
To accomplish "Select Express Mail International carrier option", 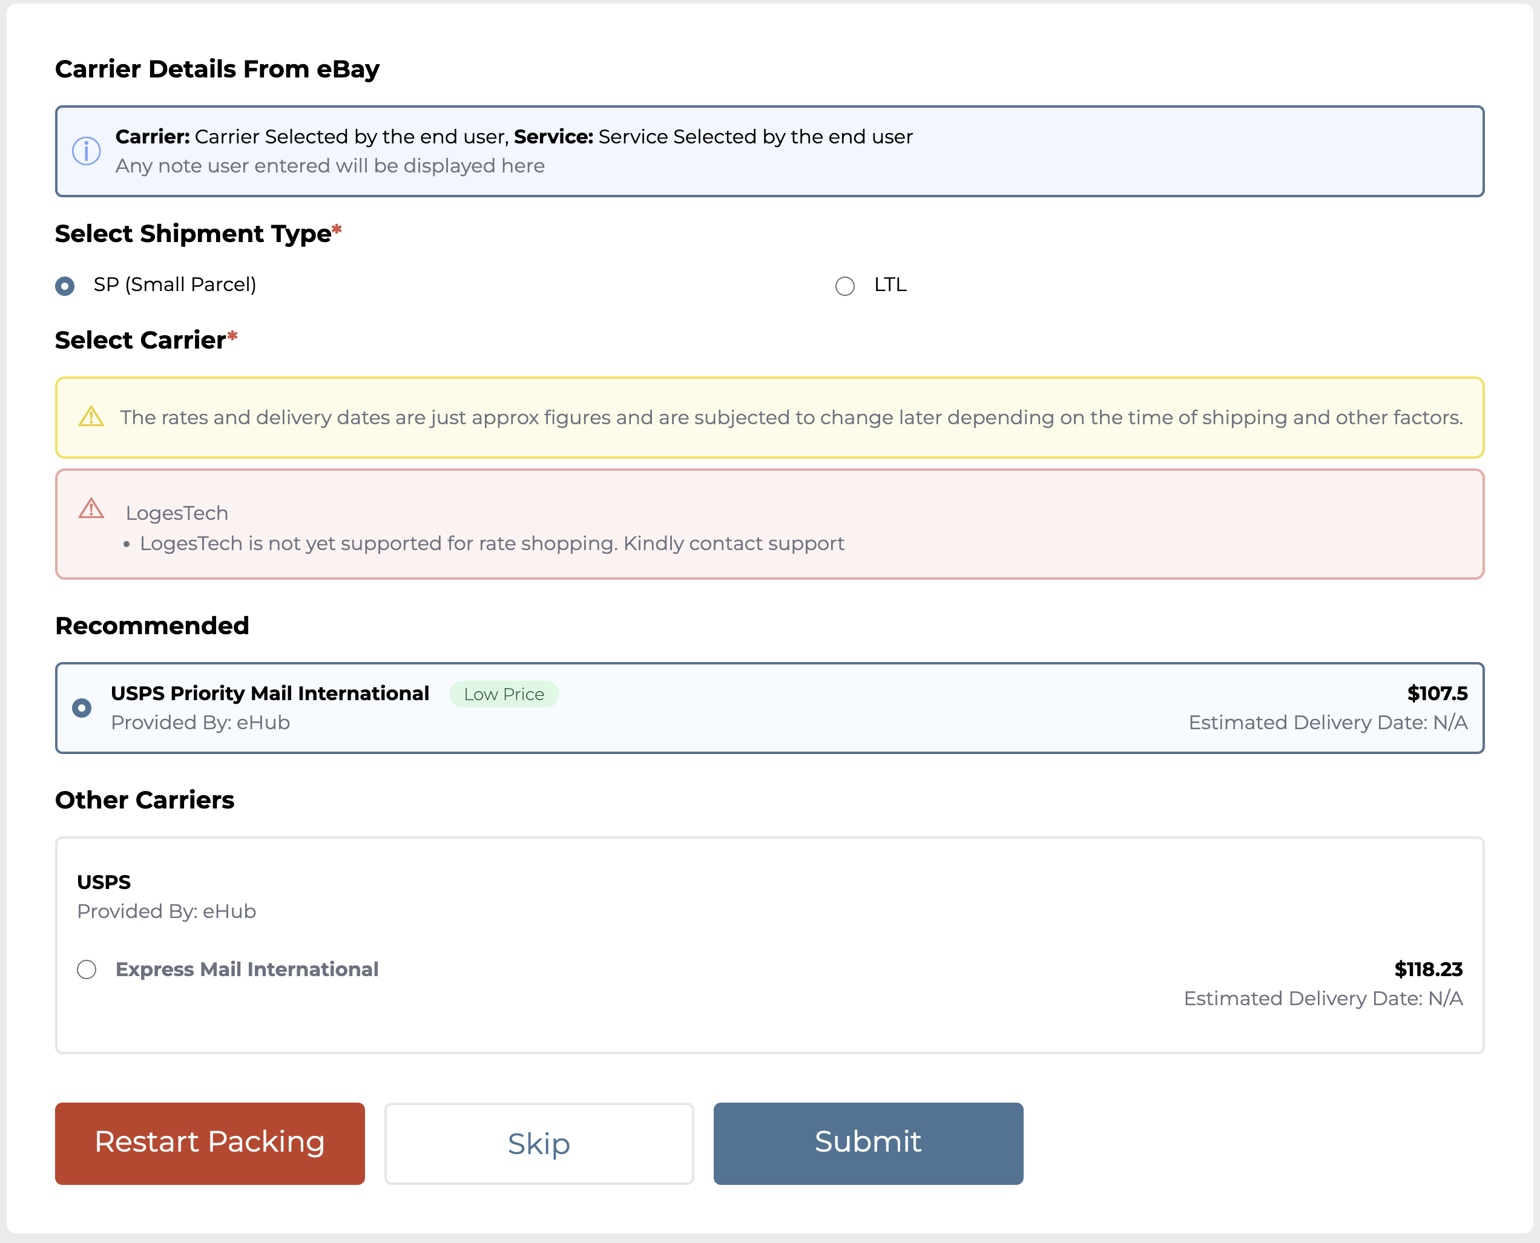I will [x=87, y=969].
